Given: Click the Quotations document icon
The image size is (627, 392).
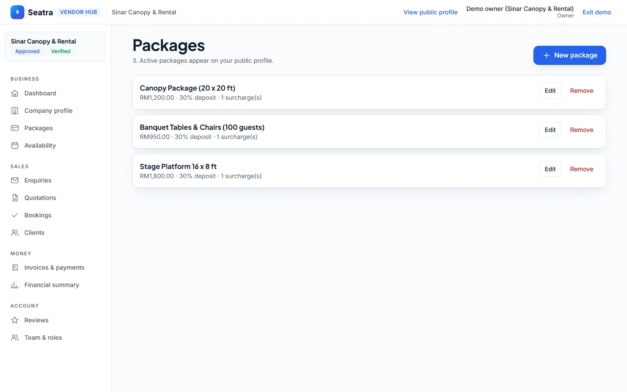Looking at the screenshot, I should (15, 198).
